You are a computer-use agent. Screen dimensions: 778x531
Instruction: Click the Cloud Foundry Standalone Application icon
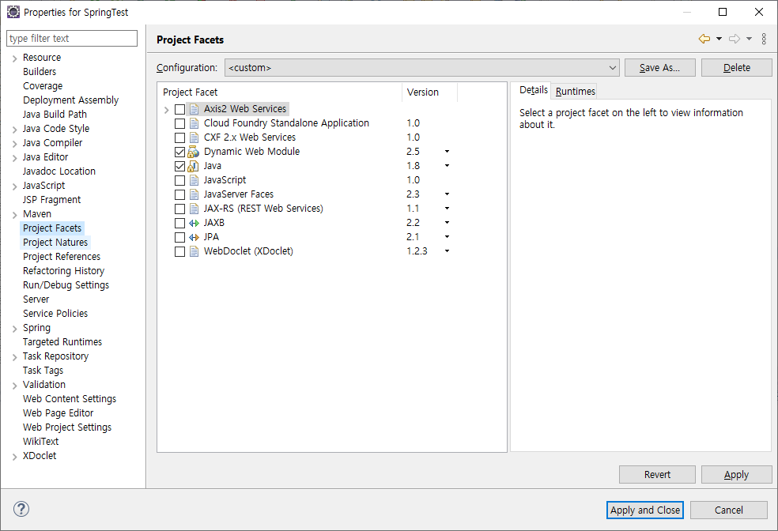click(194, 123)
